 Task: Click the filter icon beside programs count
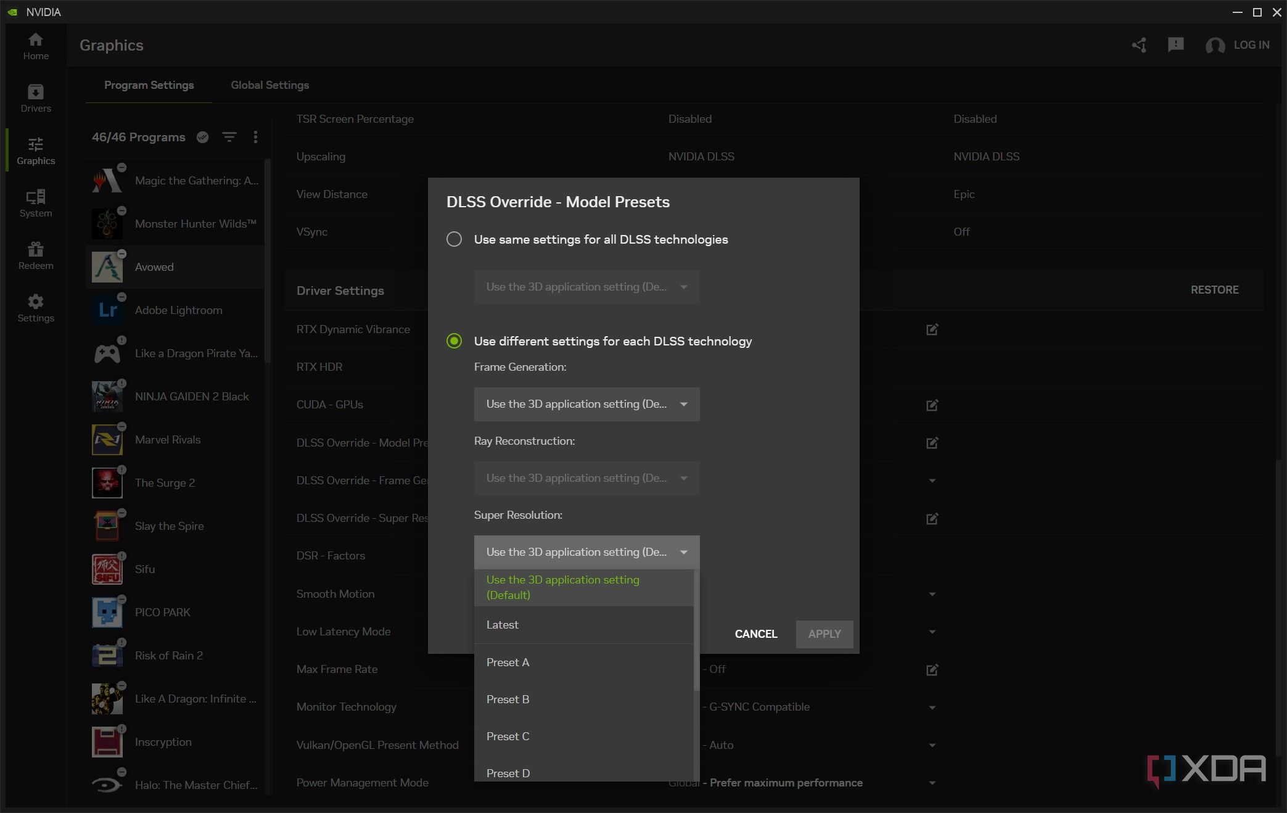tap(229, 137)
